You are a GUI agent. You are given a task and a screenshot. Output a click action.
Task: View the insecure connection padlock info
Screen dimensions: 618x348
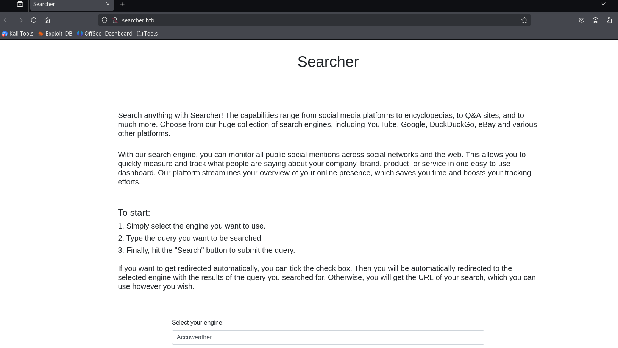[115, 20]
